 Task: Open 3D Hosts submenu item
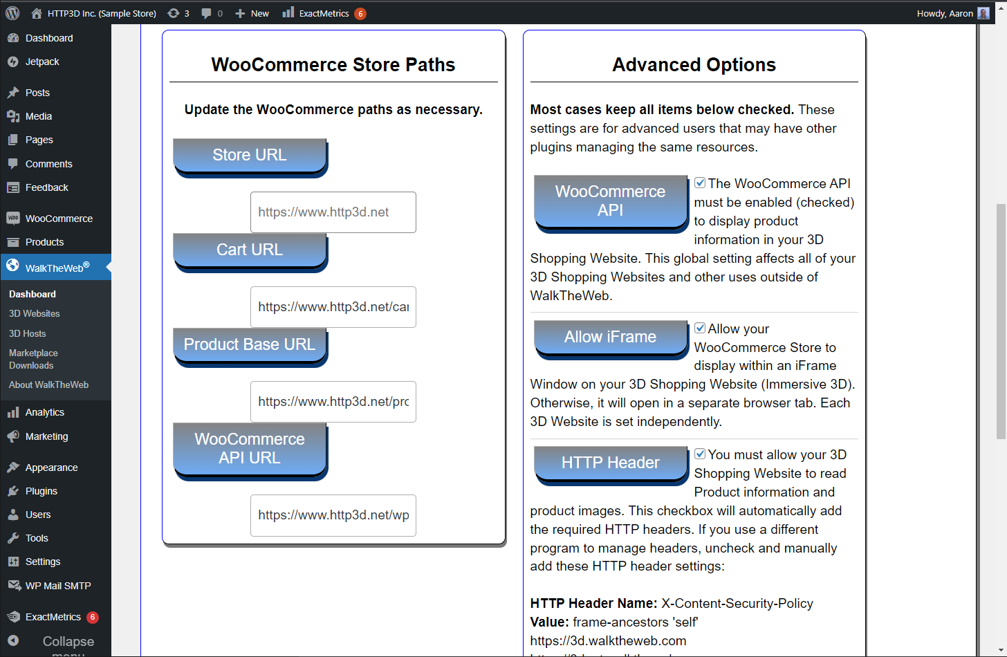point(27,333)
